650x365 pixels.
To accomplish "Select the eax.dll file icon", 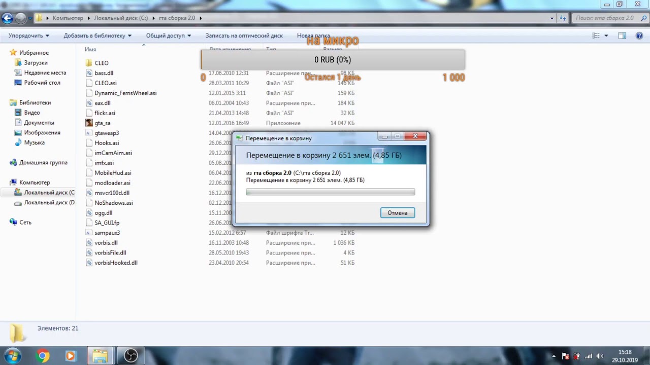I will click(x=89, y=103).
